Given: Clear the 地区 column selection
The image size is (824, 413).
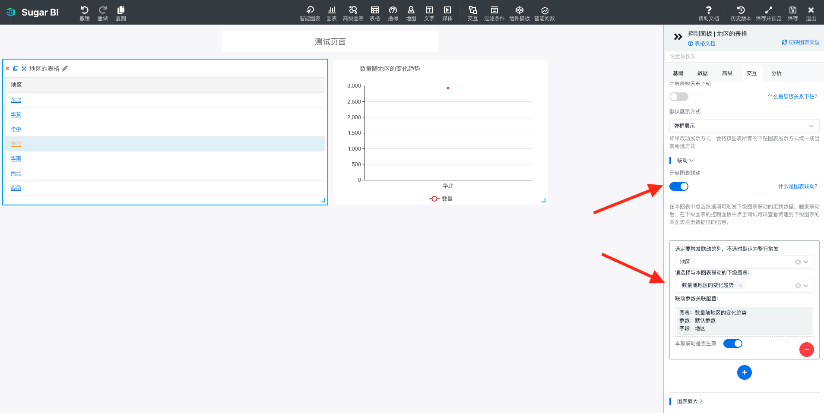Looking at the screenshot, I should (798, 262).
